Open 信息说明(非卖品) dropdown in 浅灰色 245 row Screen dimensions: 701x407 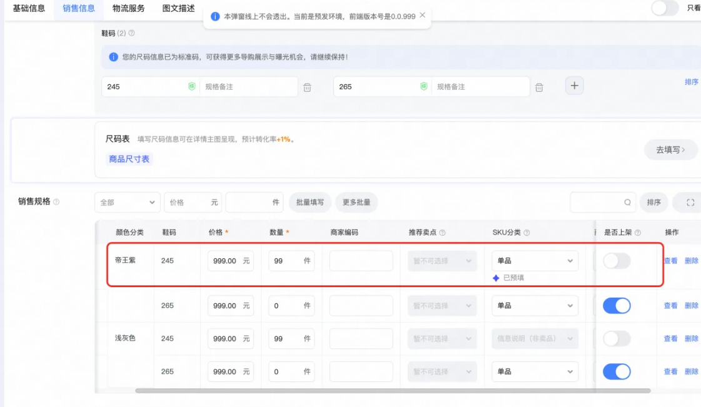(535, 339)
